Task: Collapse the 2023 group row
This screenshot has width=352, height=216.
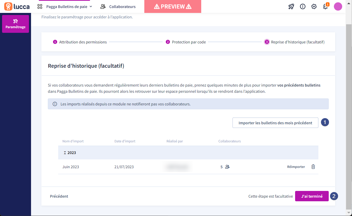Action: coord(188,153)
